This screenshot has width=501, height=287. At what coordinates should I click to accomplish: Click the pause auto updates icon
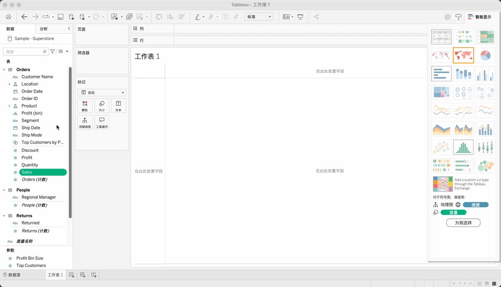coord(82,17)
